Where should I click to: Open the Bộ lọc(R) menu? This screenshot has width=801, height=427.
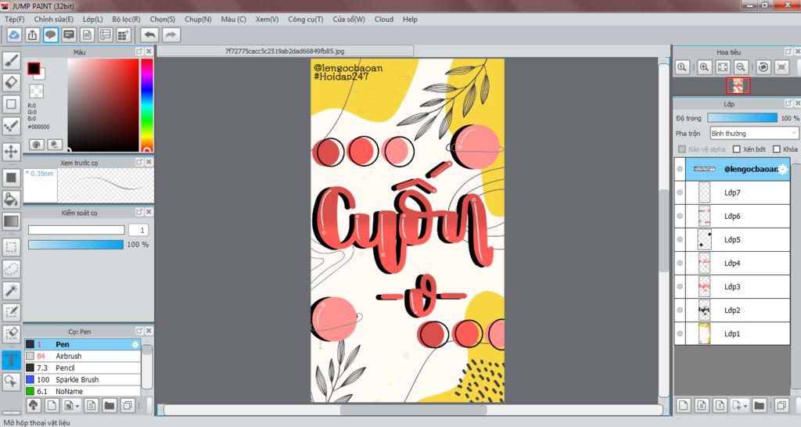pyautogui.click(x=126, y=20)
